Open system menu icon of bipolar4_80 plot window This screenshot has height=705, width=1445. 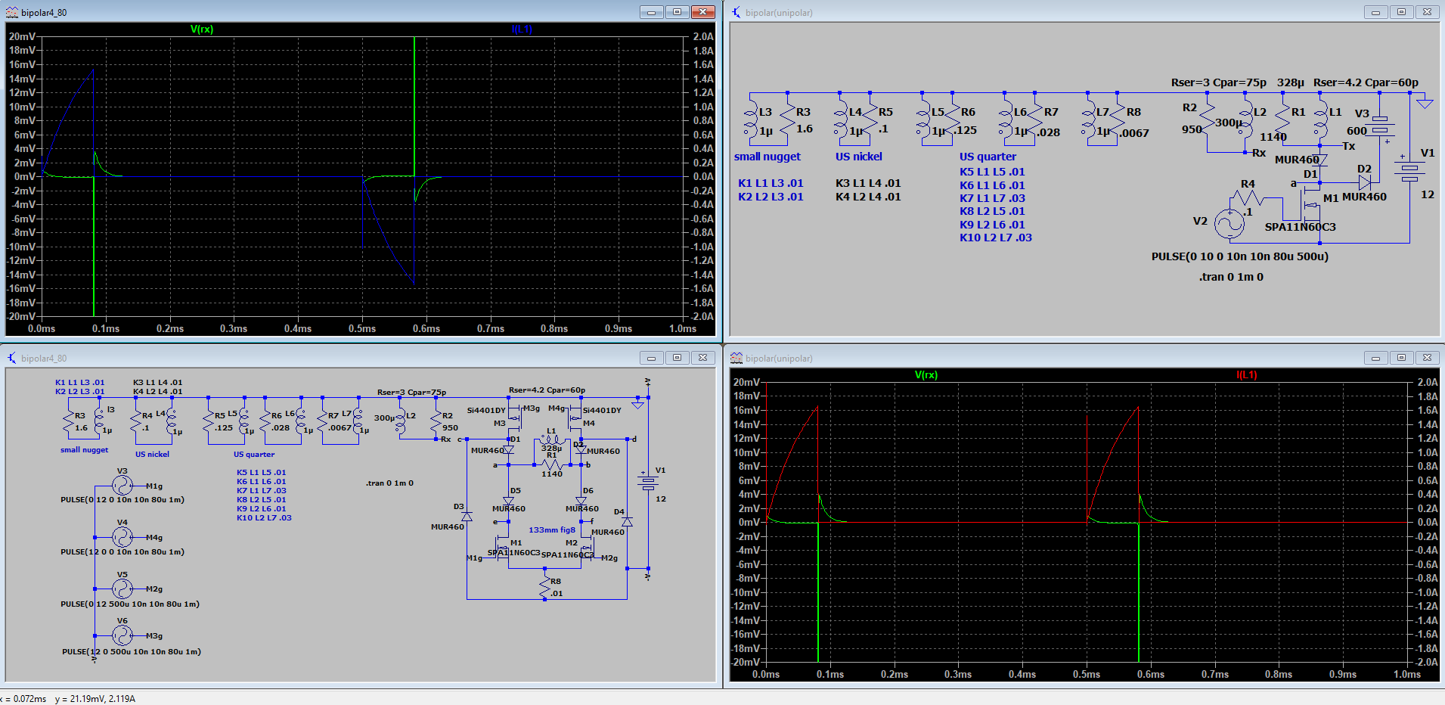point(12,12)
